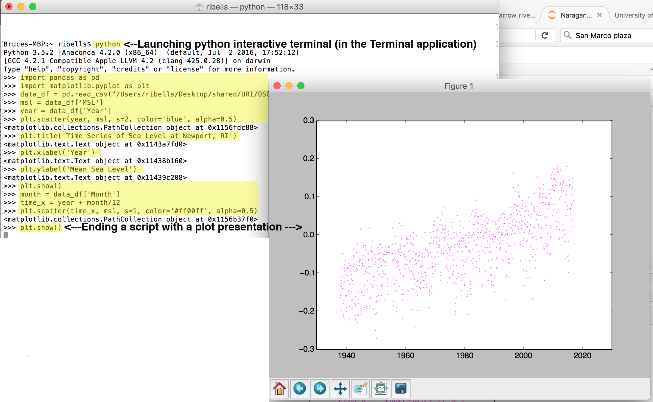Click the Figure 1 title bar
The image size is (653, 402).
459,86
